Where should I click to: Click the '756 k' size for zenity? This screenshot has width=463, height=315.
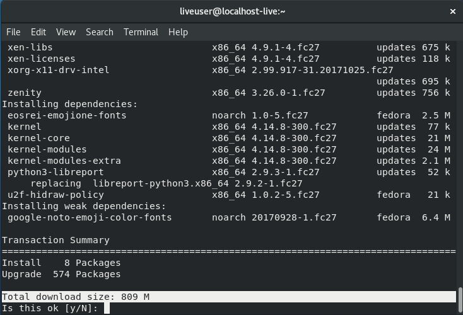[x=436, y=93]
